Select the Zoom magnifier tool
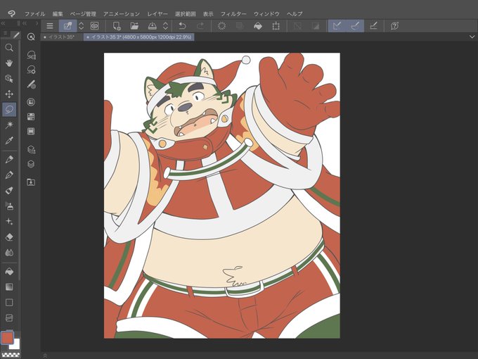This screenshot has height=359, width=478. click(9, 48)
